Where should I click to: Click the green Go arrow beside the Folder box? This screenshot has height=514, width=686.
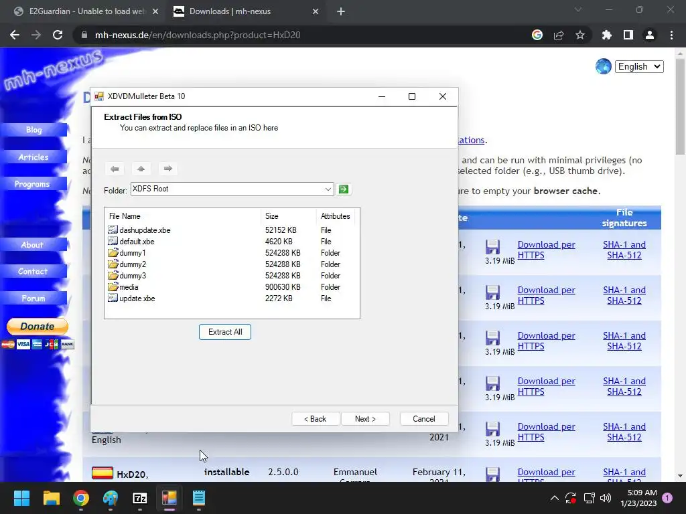coord(344,189)
